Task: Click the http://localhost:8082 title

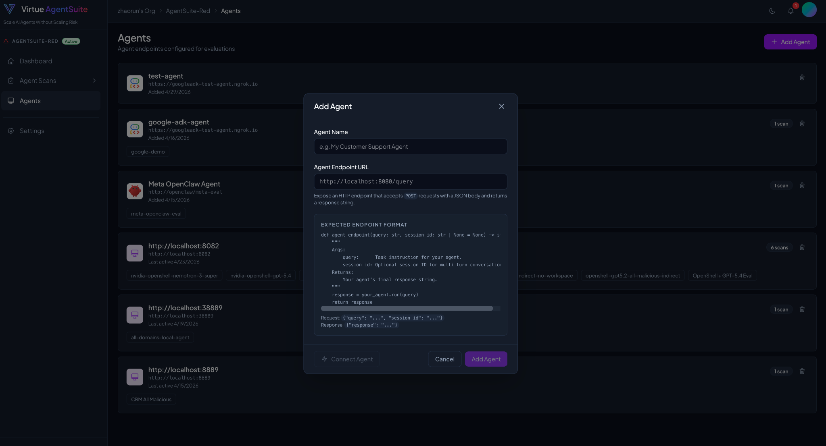Action: (x=184, y=246)
